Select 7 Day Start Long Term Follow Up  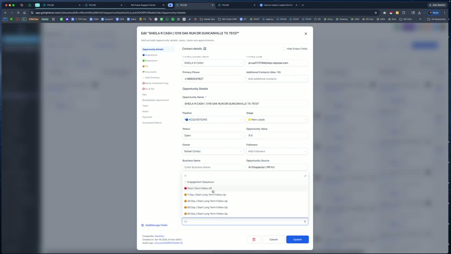click(245, 195)
